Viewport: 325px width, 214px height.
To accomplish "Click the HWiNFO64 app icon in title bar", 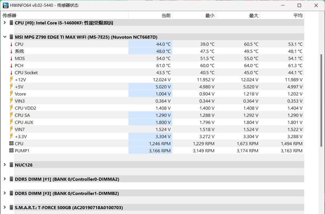I will pos(5,5).
